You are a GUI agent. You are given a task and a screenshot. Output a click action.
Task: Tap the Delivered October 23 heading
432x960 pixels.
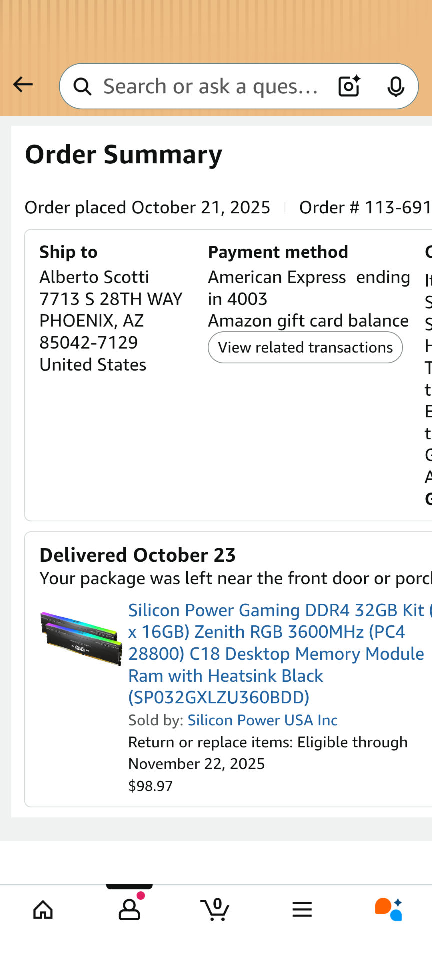pyautogui.click(x=137, y=555)
